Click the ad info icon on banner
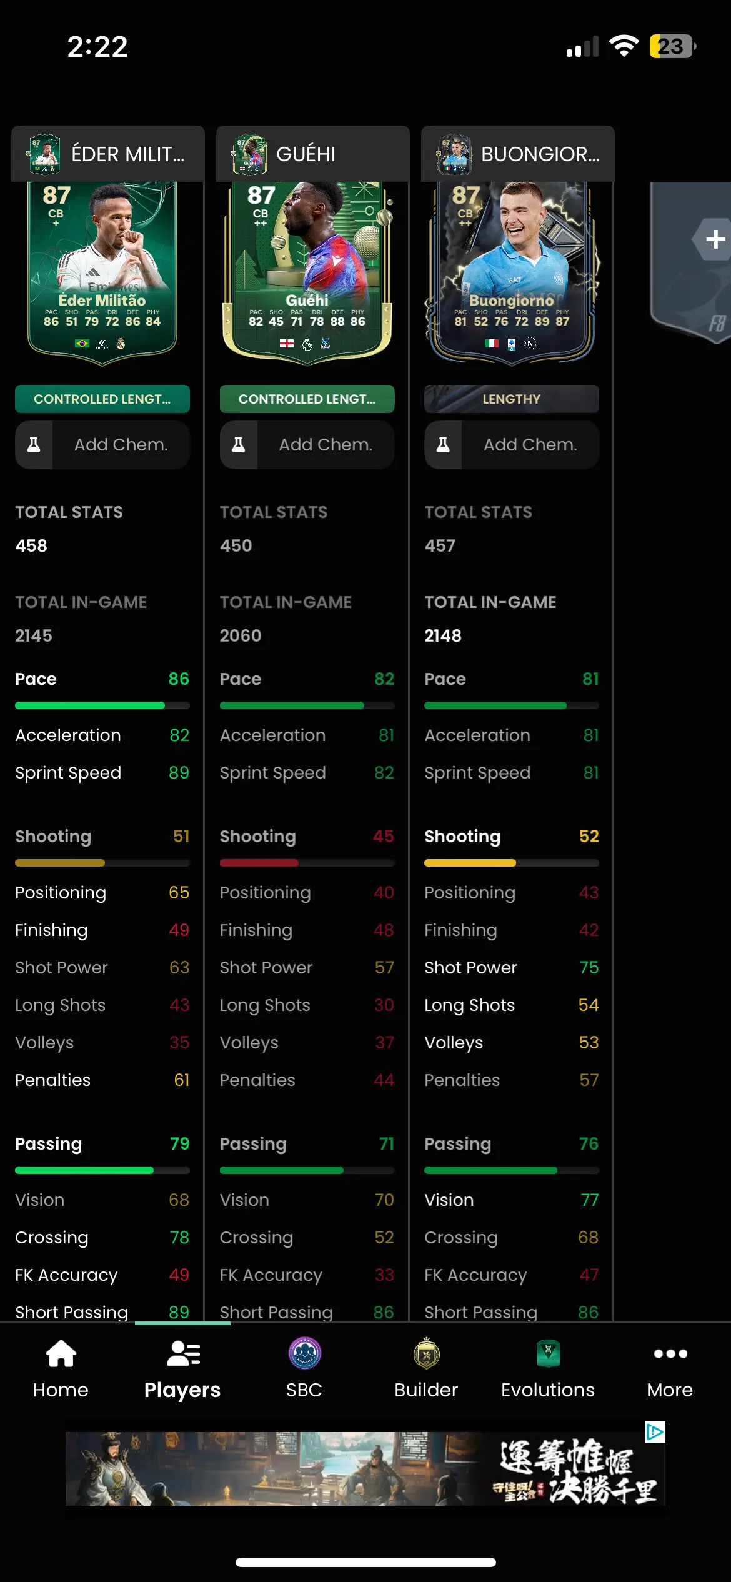 [655, 1431]
